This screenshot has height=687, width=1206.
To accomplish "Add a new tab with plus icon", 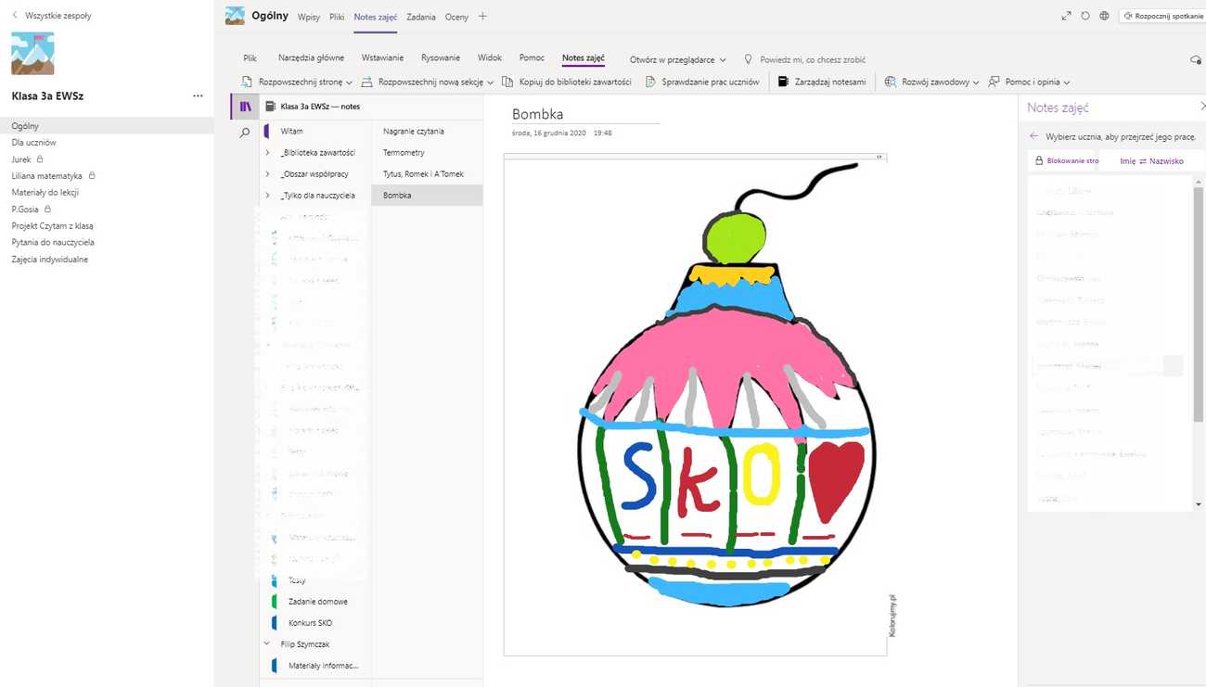I will 482,17.
